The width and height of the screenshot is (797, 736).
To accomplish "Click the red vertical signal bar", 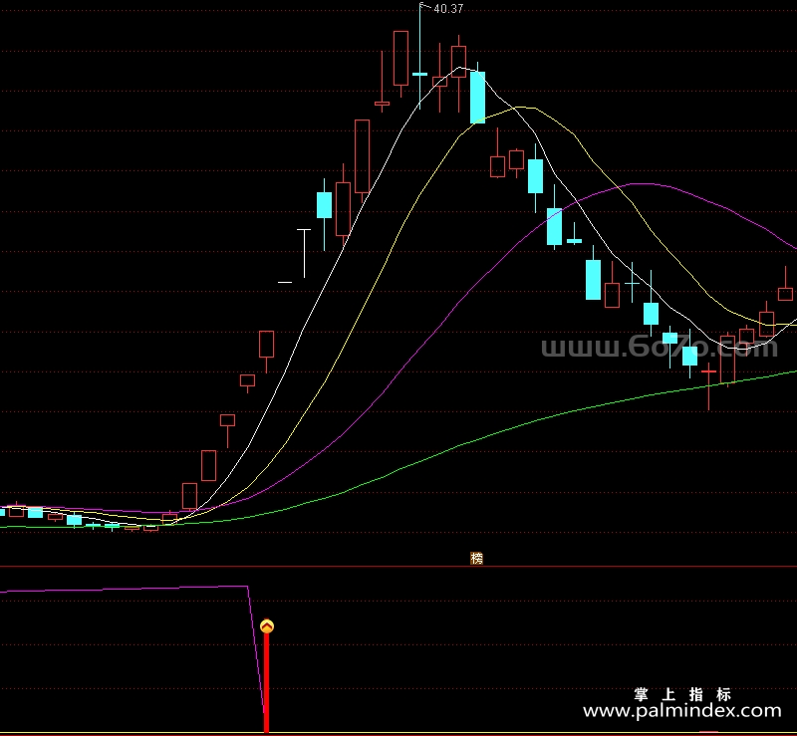I will (266, 682).
